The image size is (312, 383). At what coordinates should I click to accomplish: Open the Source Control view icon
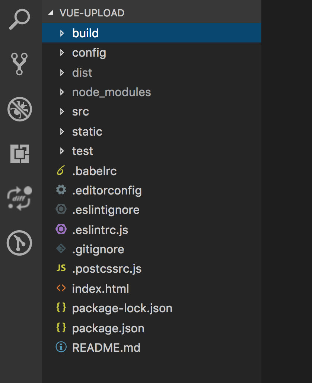click(x=19, y=64)
